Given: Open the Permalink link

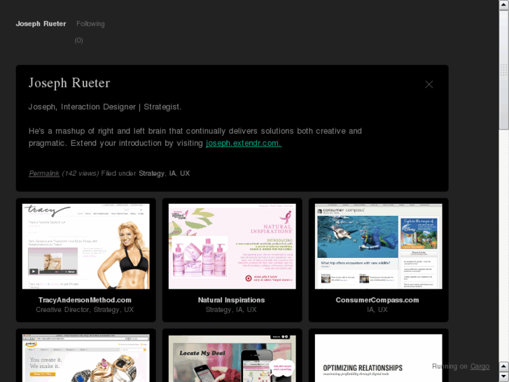Looking at the screenshot, I should point(44,173).
